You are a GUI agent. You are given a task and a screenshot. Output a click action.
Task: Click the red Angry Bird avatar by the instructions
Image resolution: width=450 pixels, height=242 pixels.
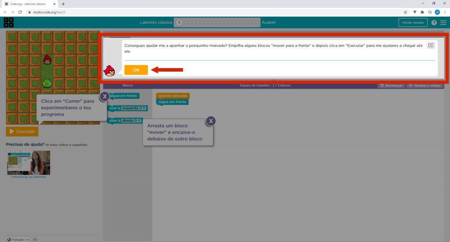pos(109,71)
